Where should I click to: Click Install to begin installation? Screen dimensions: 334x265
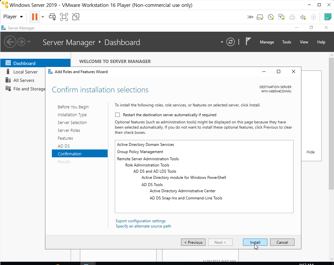click(x=255, y=242)
